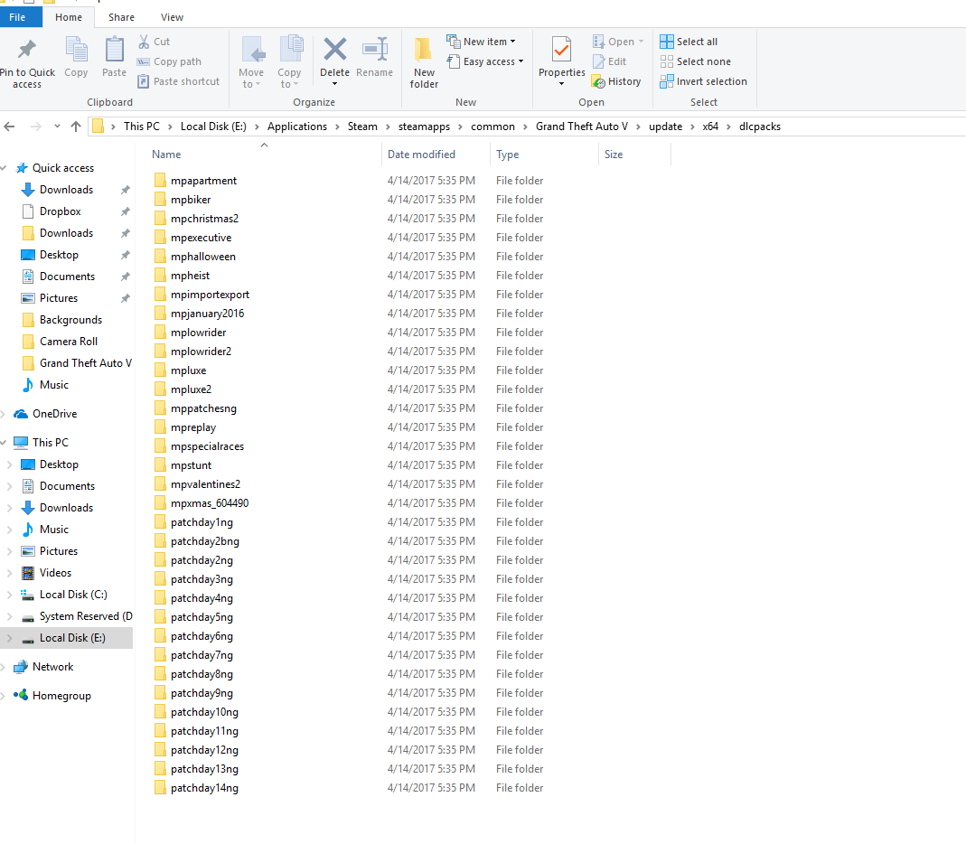The width and height of the screenshot is (966, 844).
Task: Navigate to Grand Theft Auto V breadcrumb
Action: 582,127
